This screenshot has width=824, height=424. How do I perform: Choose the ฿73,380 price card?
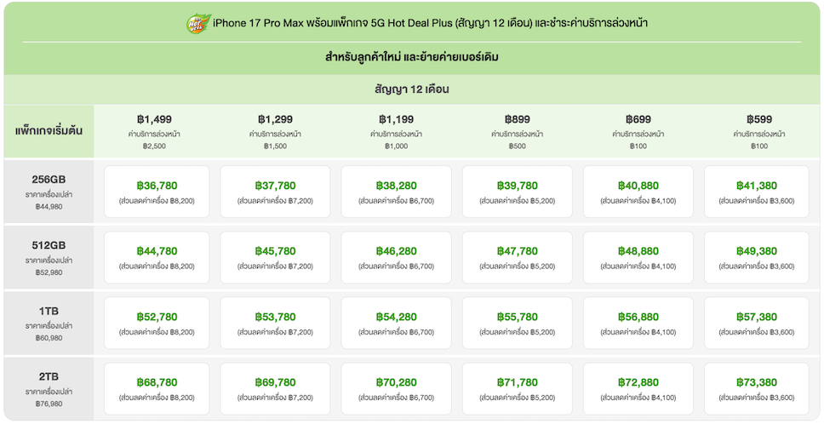point(757,389)
